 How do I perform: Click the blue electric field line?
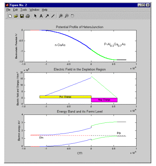pyautogui.click(x=68, y=87)
